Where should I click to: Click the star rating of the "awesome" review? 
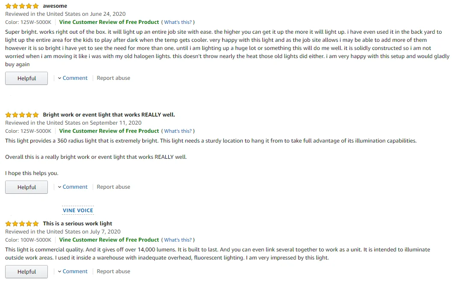point(22,6)
